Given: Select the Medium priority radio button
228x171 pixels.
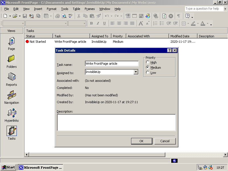Looking at the screenshot, I should [x=148, y=67].
